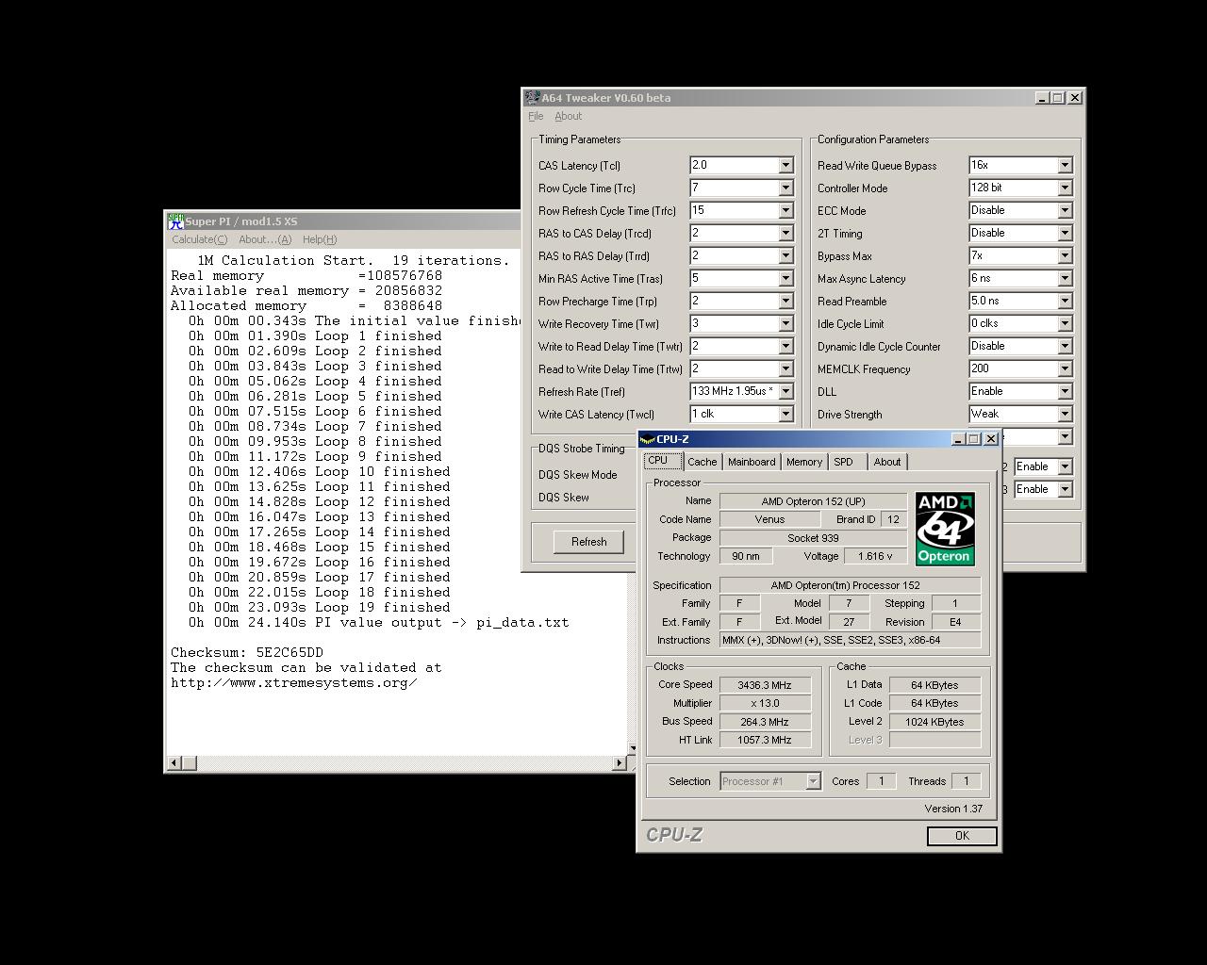Click the Super PI horizontal scrollbar left arrow

tap(174, 762)
